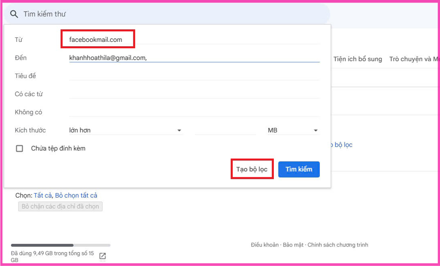Open the Bảo mật footer link
The height and width of the screenshot is (266, 440).
[x=293, y=245]
